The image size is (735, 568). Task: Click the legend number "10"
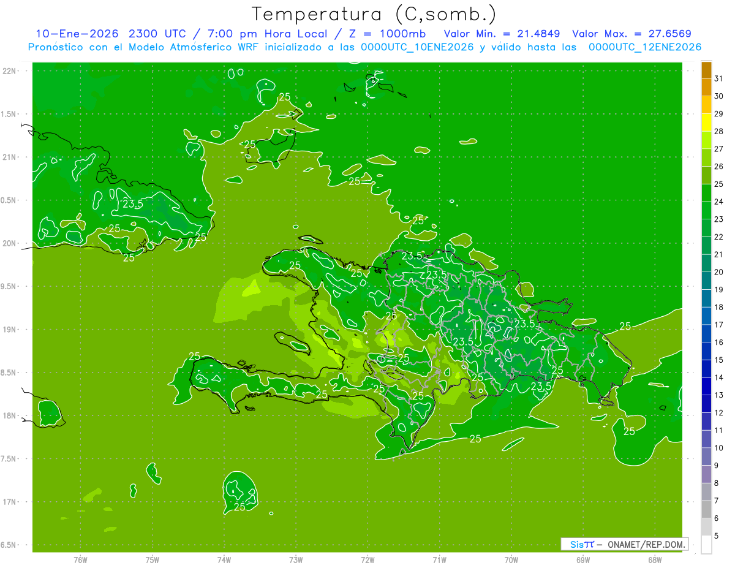719,448
